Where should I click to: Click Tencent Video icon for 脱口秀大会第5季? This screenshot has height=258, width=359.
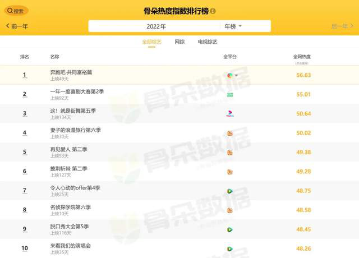(230, 229)
